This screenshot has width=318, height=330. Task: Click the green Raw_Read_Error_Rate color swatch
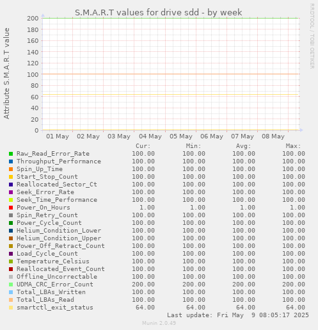pyautogui.click(x=11, y=154)
